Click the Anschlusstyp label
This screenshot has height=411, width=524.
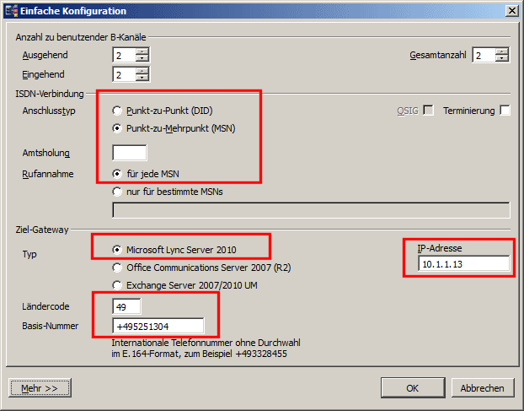(x=49, y=111)
